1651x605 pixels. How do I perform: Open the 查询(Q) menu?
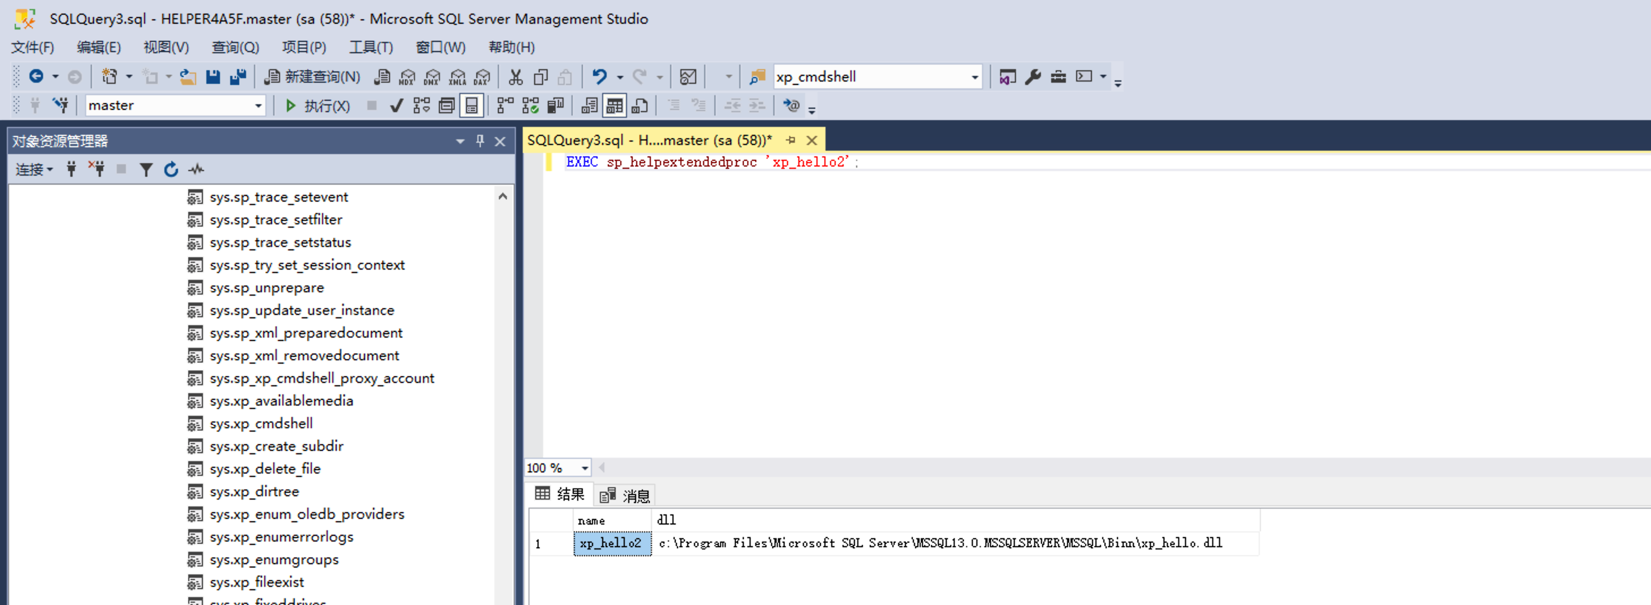[235, 48]
